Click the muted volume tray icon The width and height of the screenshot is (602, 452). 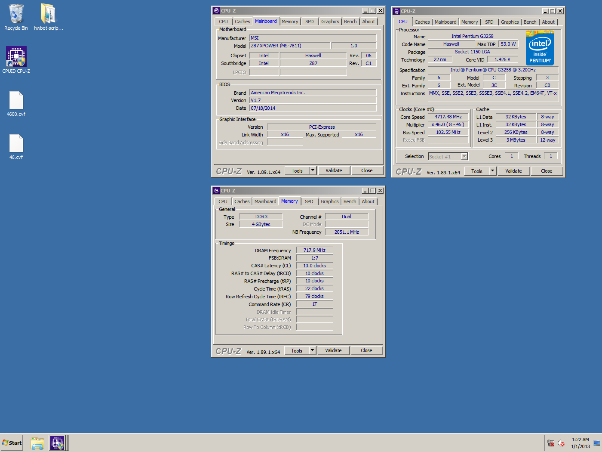561,443
